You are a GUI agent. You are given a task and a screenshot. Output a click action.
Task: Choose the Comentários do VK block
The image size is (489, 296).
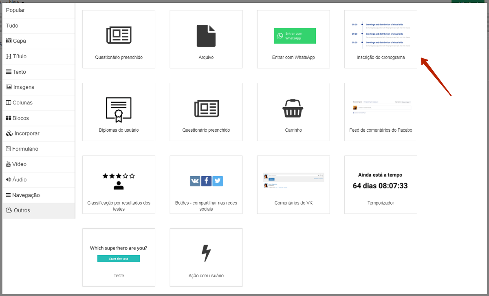[x=293, y=184]
